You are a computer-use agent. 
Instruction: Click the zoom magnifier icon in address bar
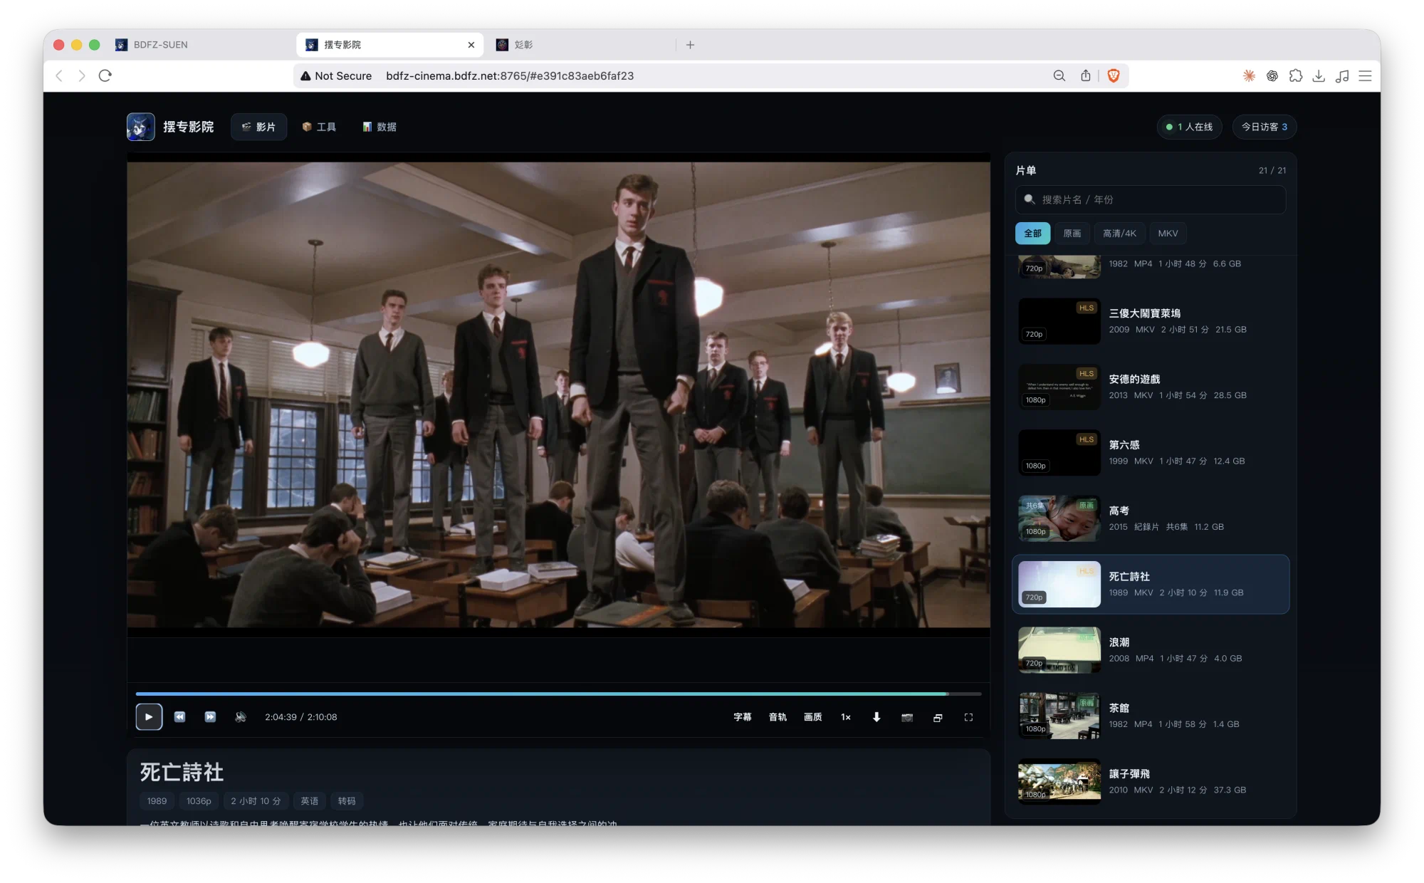tap(1059, 75)
